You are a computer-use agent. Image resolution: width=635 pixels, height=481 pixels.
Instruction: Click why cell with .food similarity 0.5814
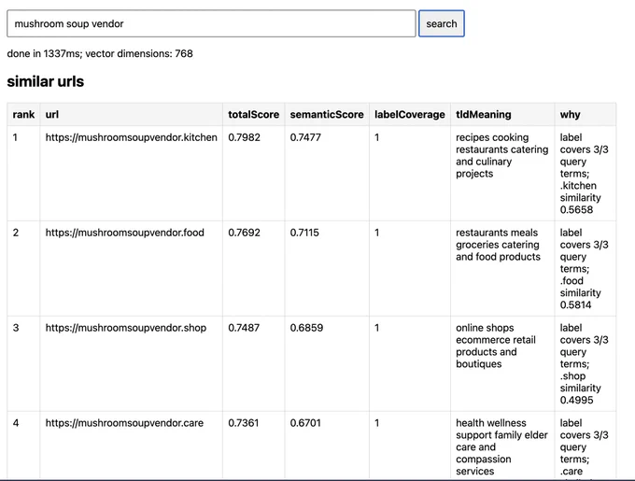coord(586,269)
